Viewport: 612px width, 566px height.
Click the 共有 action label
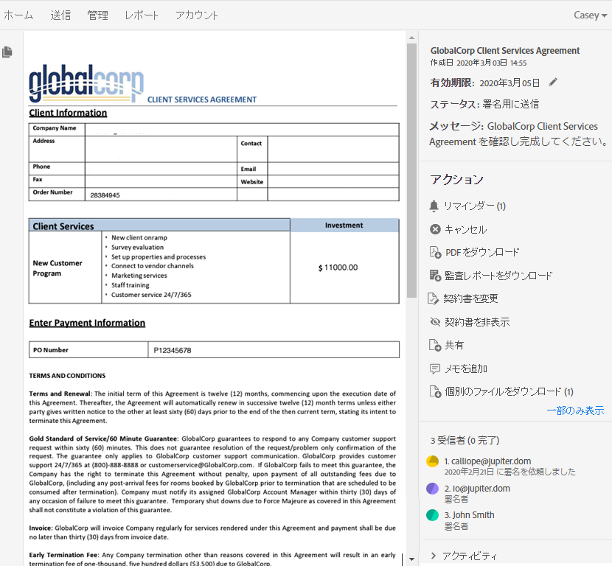click(x=454, y=345)
